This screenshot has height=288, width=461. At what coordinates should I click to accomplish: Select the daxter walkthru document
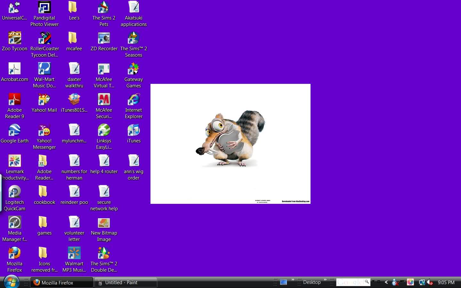click(74, 75)
